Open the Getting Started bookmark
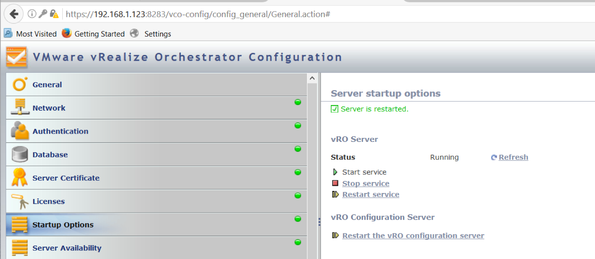This screenshot has height=259, width=595. 100,34
